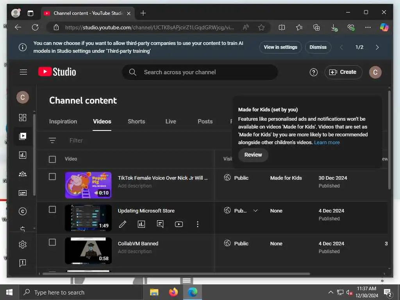Switch to Inspiration tab

click(x=63, y=121)
